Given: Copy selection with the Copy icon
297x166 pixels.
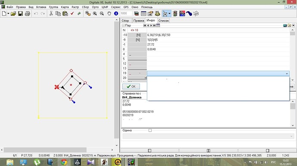Looking at the screenshot, I should pyautogui.click(x=58, y=14).
